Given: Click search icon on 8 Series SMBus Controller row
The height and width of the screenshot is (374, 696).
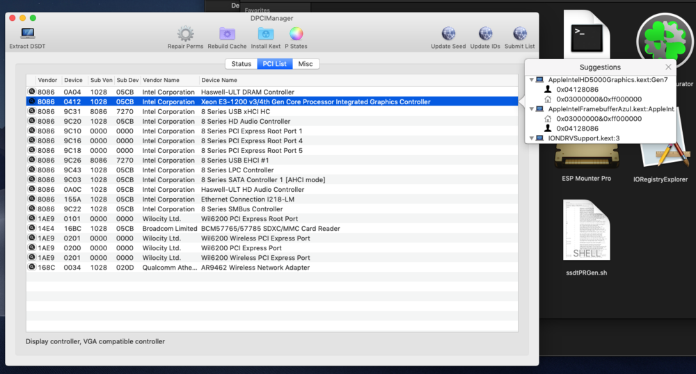Looking at the screenshot, I should (31, 209).
